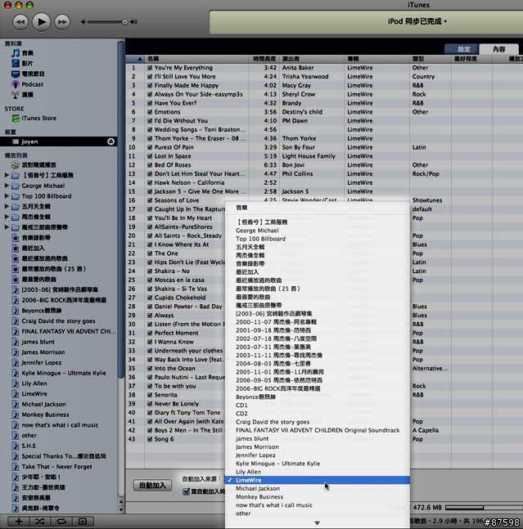The height and width of the screenshot is (529, 523).
Task: Switch to the 內容 tab
Action: coord(498,49)
